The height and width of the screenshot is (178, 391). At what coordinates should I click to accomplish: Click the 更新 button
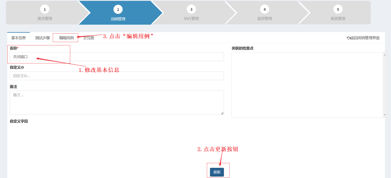[x=217, y=172]
